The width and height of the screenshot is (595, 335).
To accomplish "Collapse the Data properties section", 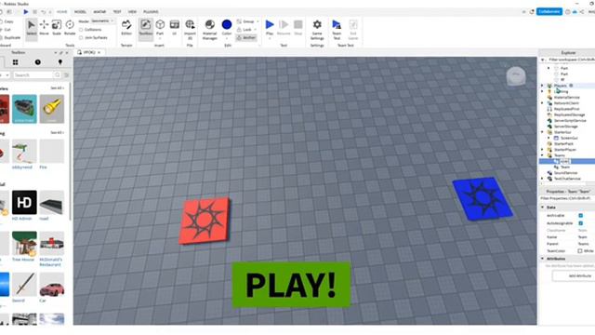I will (543, 208).
